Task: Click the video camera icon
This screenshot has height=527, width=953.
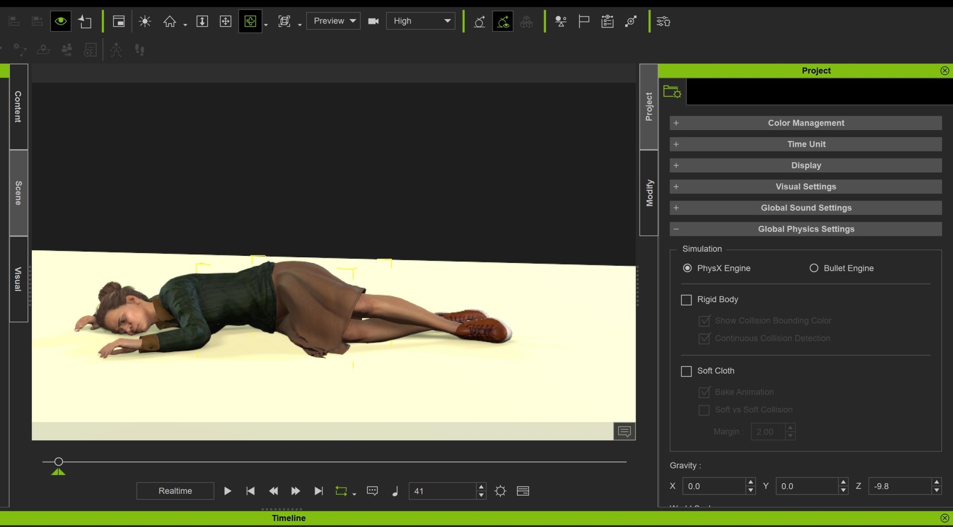Action: (x=374, y=21)
